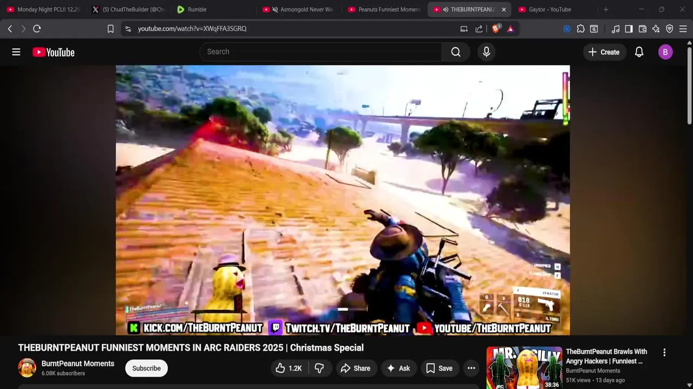Screen dimensions: 693x389
Task: Open YouTube notifications bell
Action: tap(639, 52)
